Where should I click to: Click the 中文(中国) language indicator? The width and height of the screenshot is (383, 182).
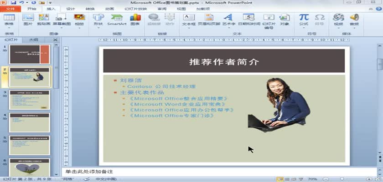click(x=105, y=179)
